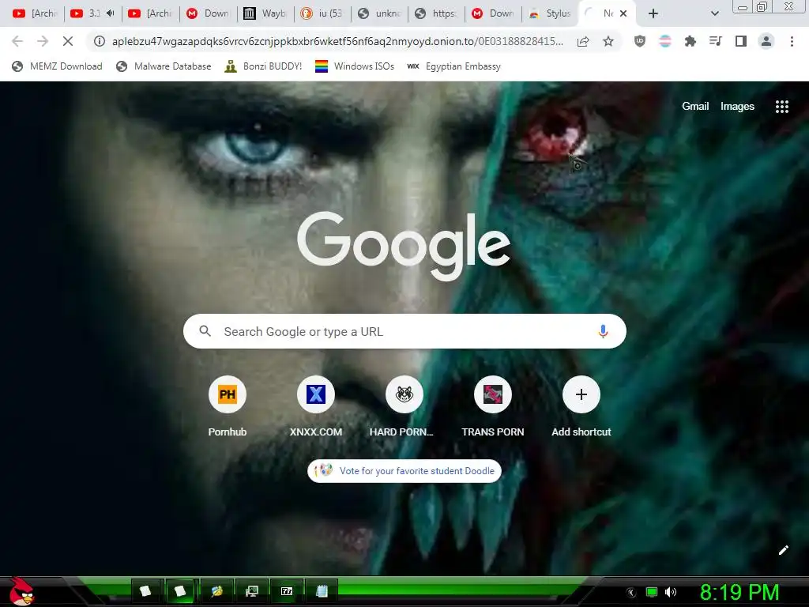Viewport: 809px width, 607px height.
Task: Open the paint app icon in the taskbar
Action: [x=216, y=591]
